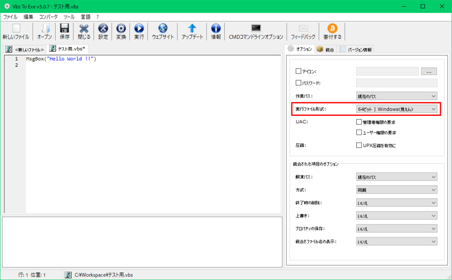This screenshot has height=280, width=452.
Task: Open the 終了時の削除 dropdown
Action: tap(397, 203)
